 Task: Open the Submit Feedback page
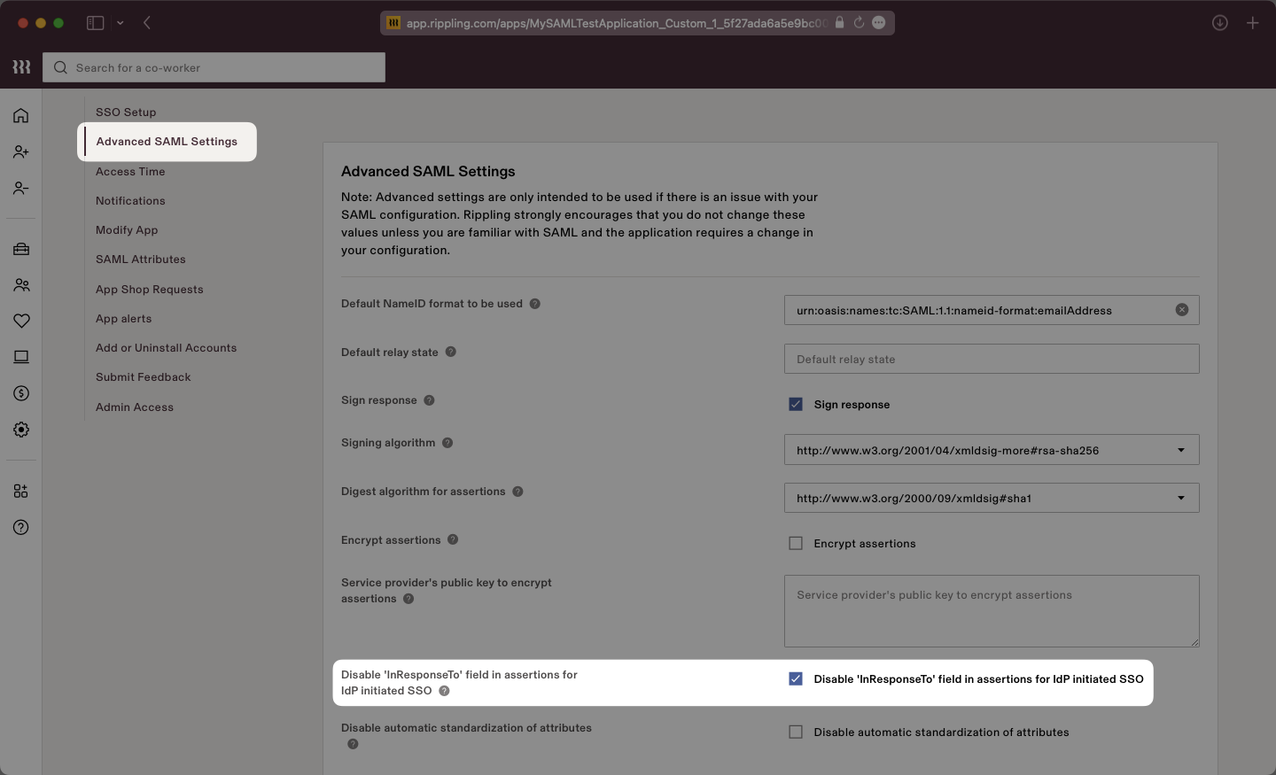(144, 377)
